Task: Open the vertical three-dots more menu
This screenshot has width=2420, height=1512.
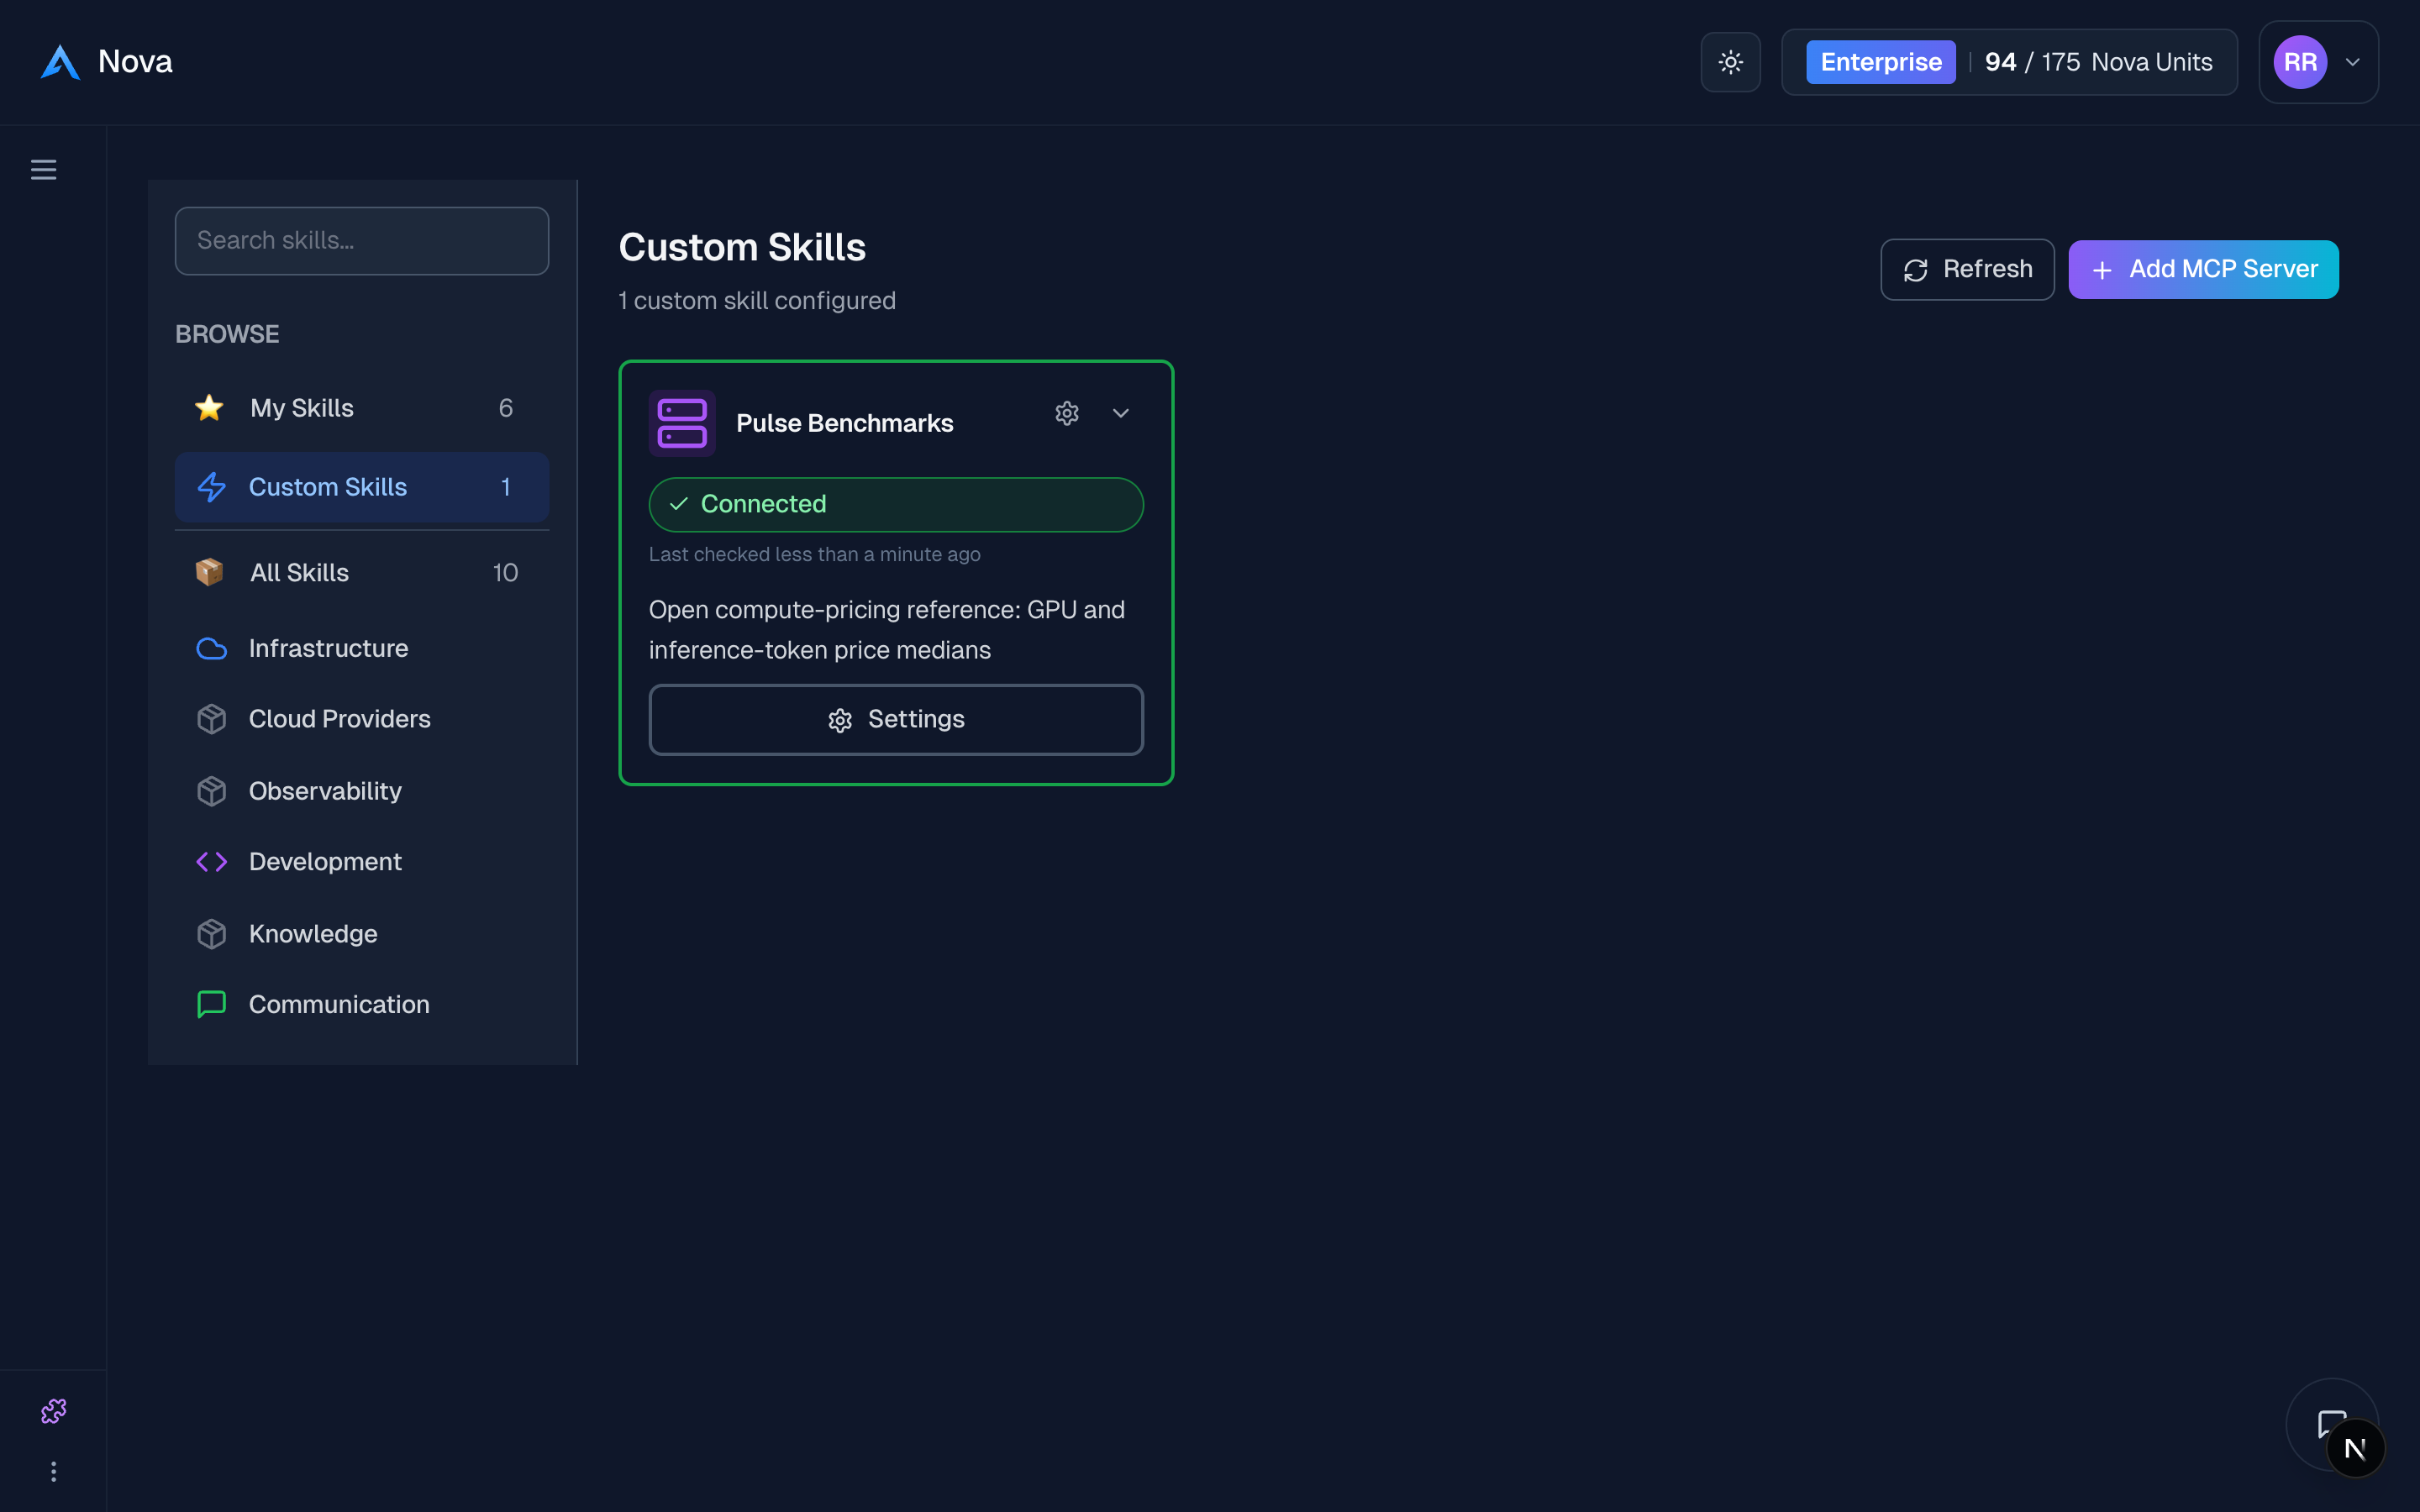Action: (x=53, y=1472)
